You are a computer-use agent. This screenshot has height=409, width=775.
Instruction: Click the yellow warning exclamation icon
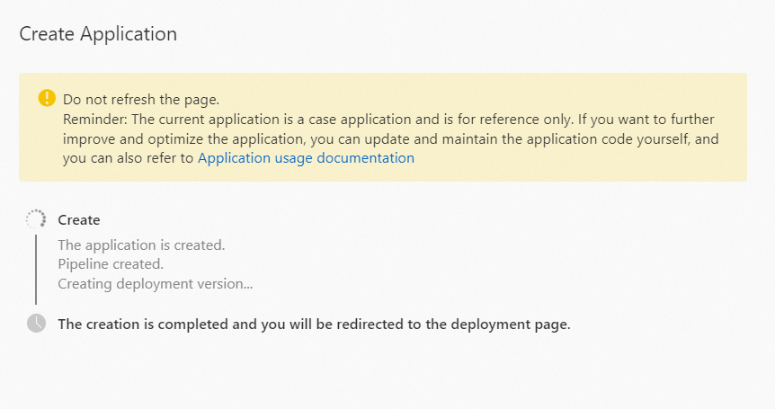tap(47, 98)
